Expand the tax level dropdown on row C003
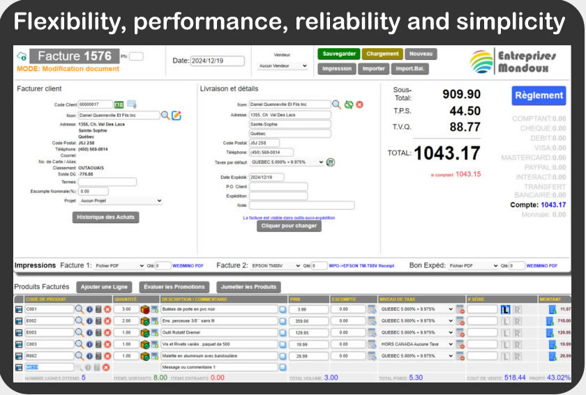The image size is (586, 395). pos(416,344)
